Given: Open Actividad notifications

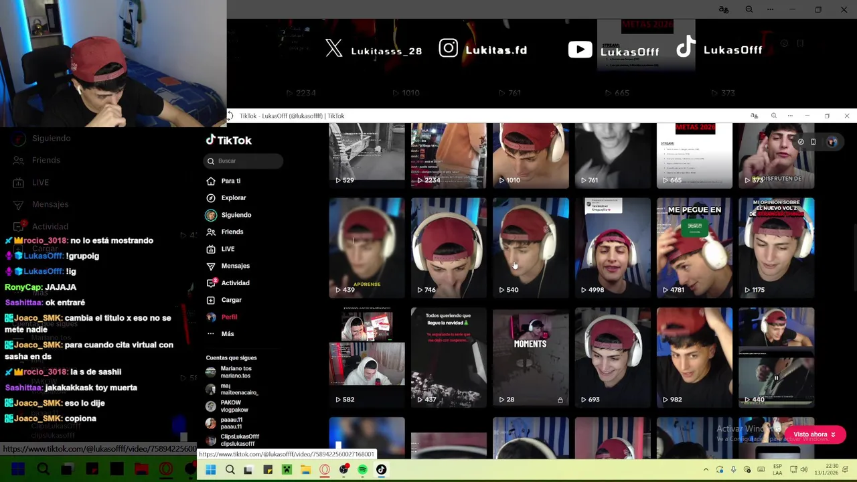Looking at the screenshot, I should [228, 283].
